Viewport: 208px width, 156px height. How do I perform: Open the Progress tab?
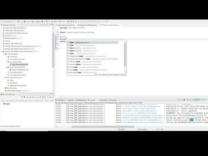[x=103, y=100]
